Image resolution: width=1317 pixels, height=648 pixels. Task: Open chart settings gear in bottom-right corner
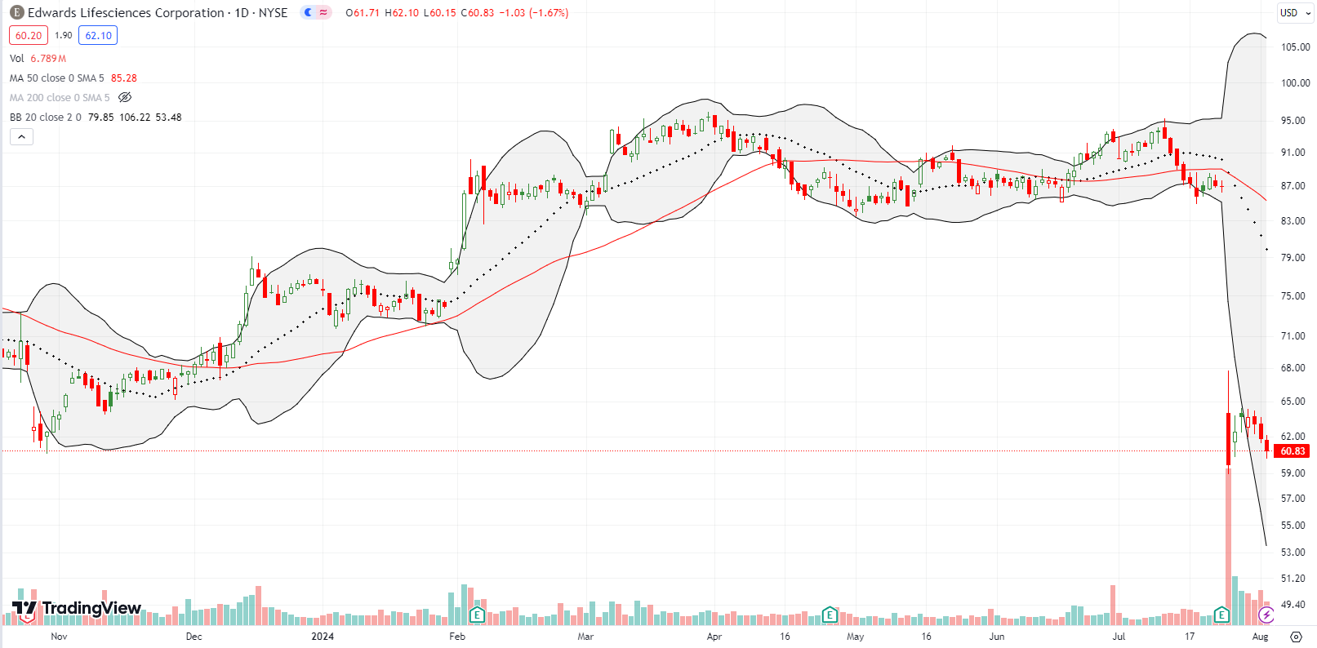(x=1296, y=637)
